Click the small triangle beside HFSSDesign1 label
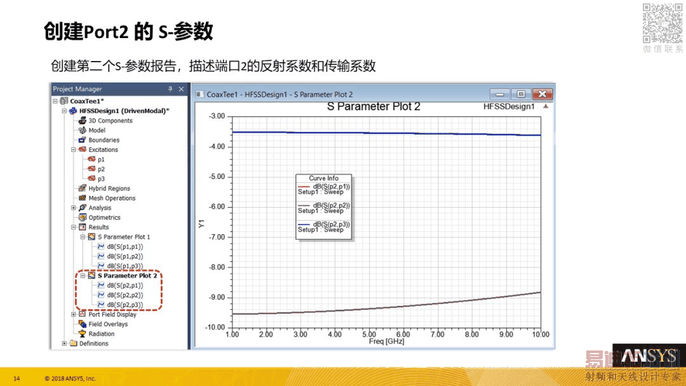Screen dimensions: 686x386 546,106
